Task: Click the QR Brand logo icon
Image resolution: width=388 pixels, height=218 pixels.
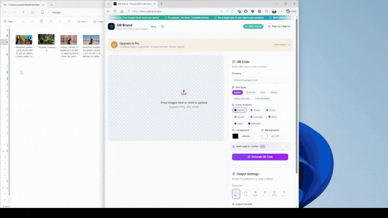Action: 111,26
